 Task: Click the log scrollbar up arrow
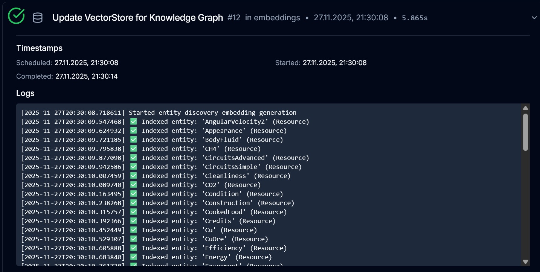pyautogui.click(x=525, y=108)
